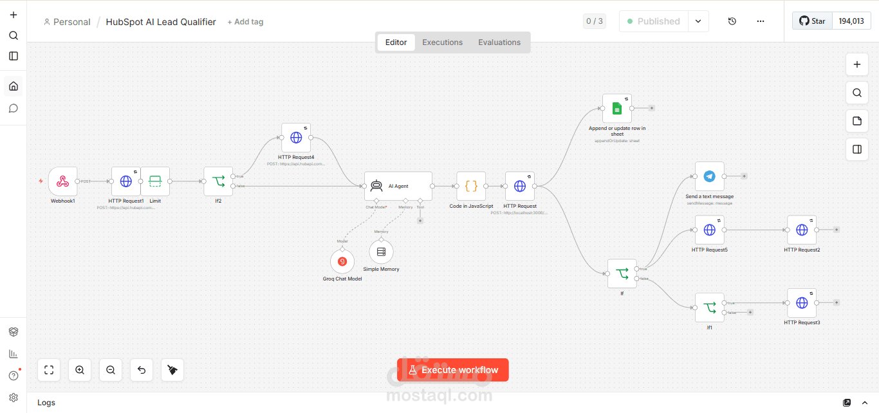Add a sticky note to the canvas
The width and height of the screenshot is (879, 413).
pyautogui.click(x=856, y=121)
